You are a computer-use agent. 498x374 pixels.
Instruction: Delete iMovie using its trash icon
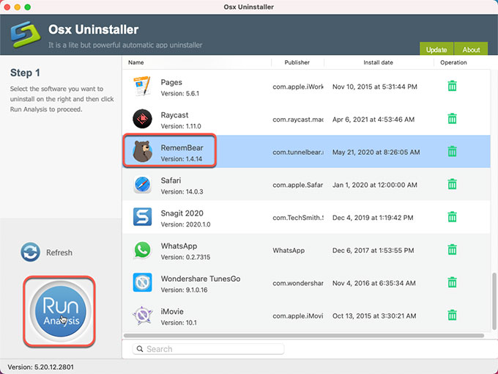452,315
